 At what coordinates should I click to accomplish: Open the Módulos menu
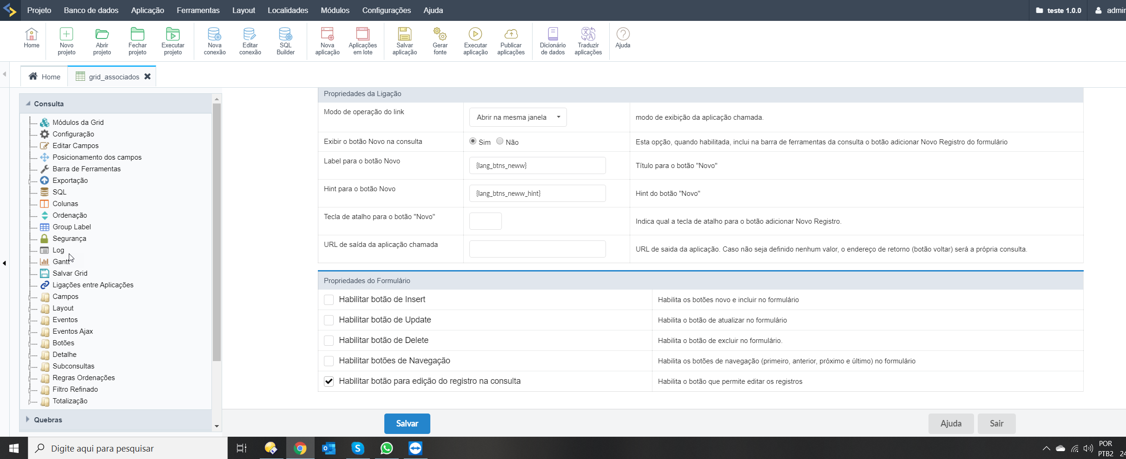point(335,10)
